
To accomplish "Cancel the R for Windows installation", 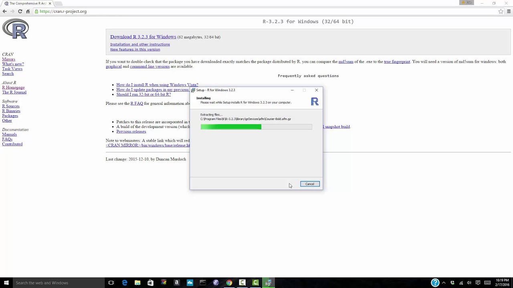I will click(310, 184).
